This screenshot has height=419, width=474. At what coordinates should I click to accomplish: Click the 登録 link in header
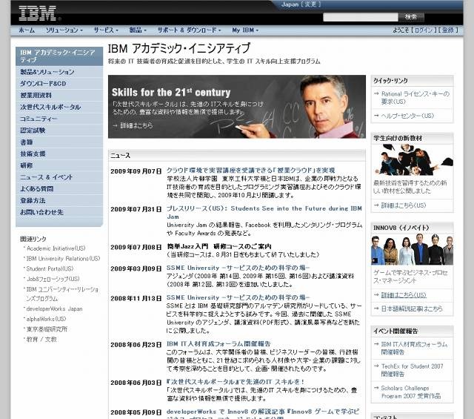(x=448, y=30)
